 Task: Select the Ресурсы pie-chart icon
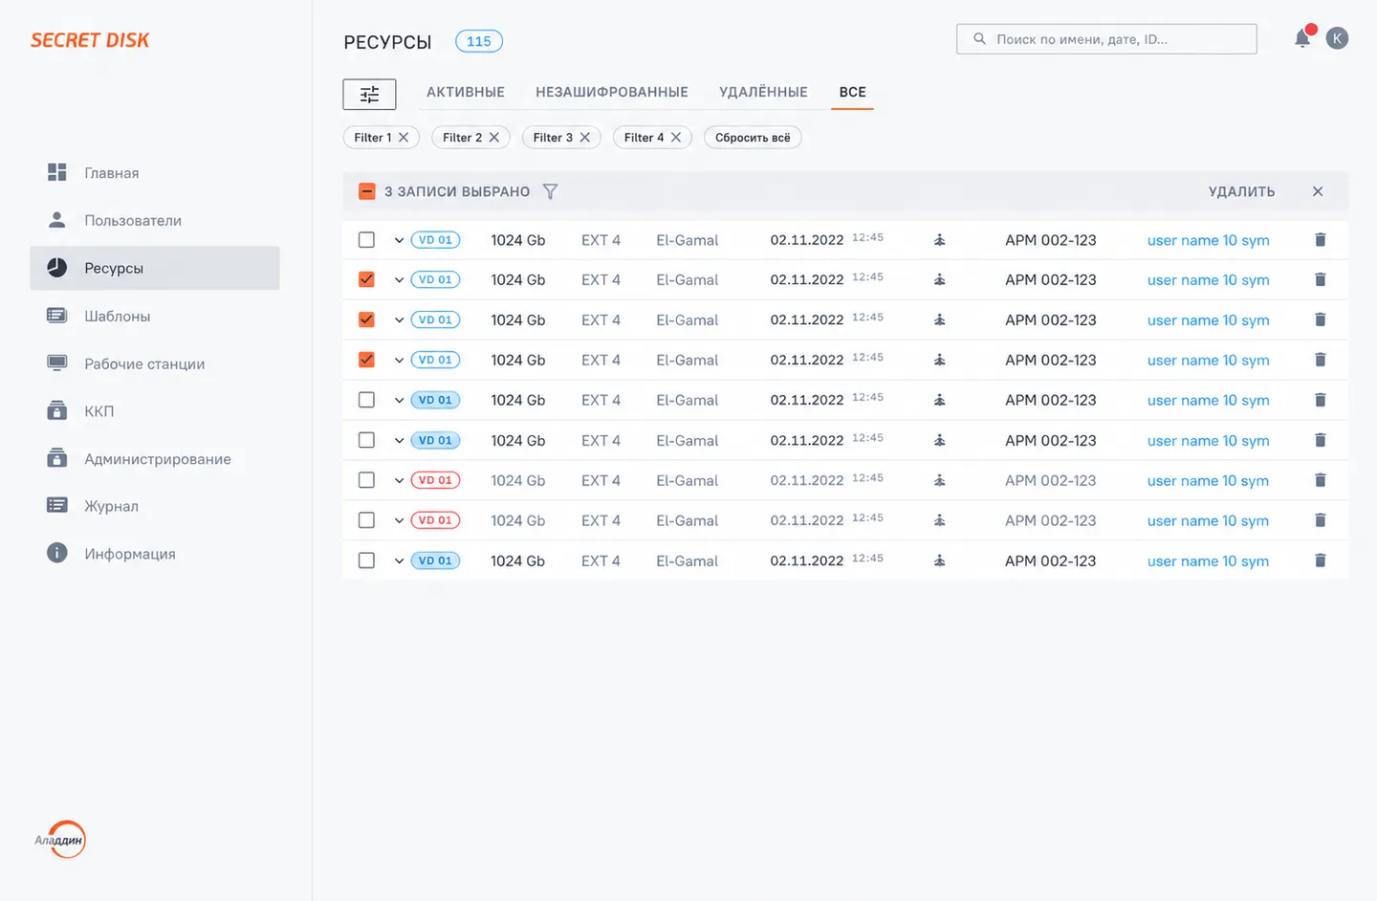57,268
